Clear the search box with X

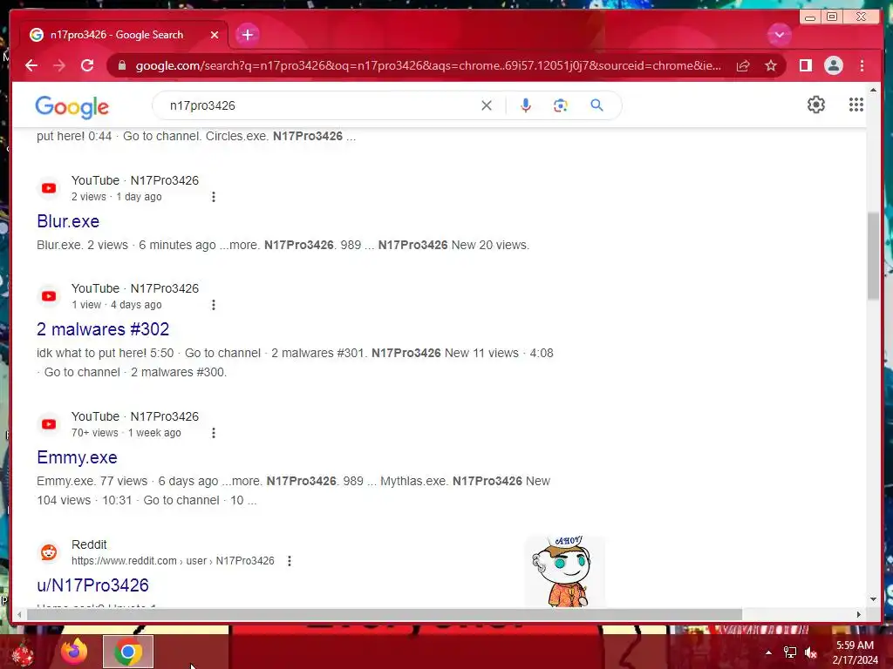click(x=487, y=105)
